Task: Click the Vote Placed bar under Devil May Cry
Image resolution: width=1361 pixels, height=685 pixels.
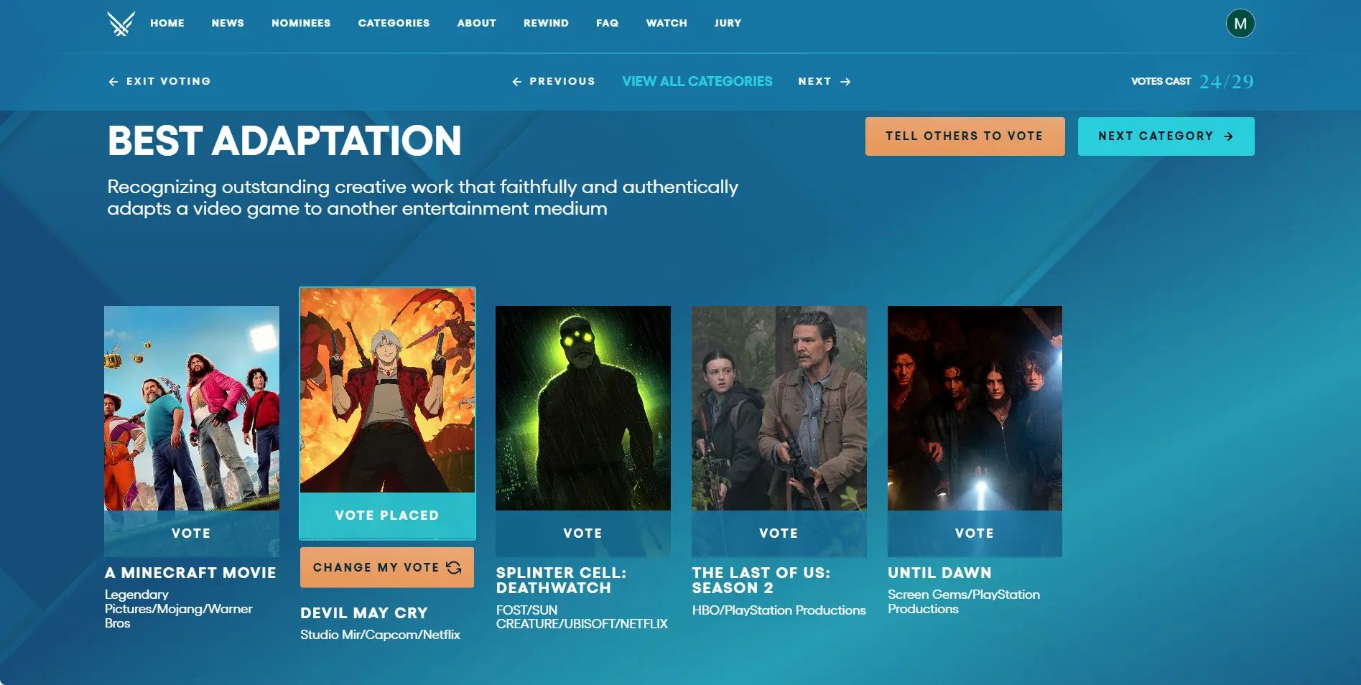Action: coord(387,516)
